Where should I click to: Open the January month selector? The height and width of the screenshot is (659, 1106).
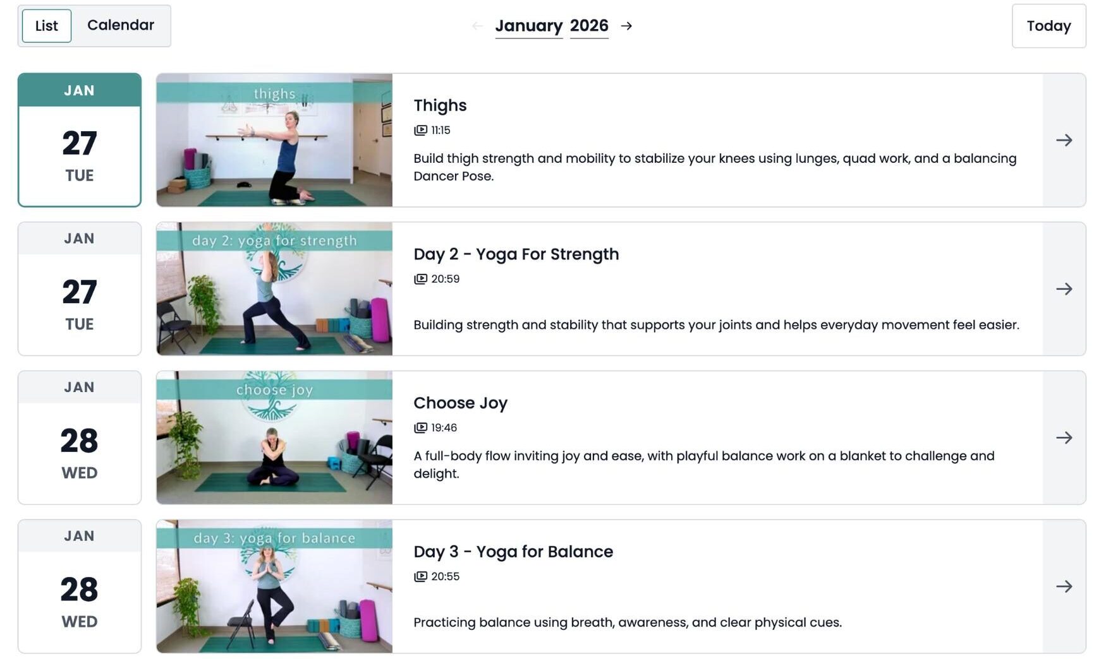(528, 26)
